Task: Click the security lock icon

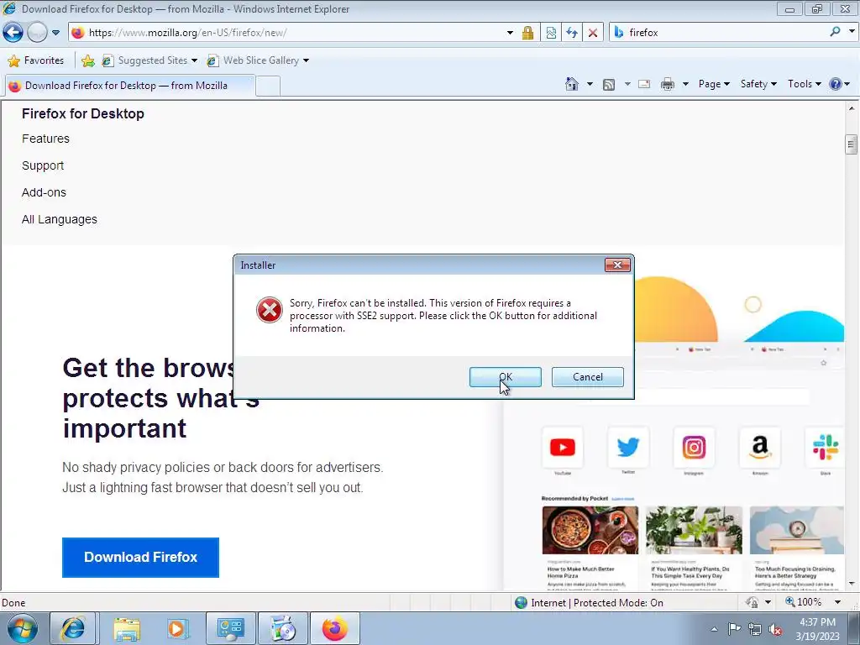Action: tap(527, 33)
